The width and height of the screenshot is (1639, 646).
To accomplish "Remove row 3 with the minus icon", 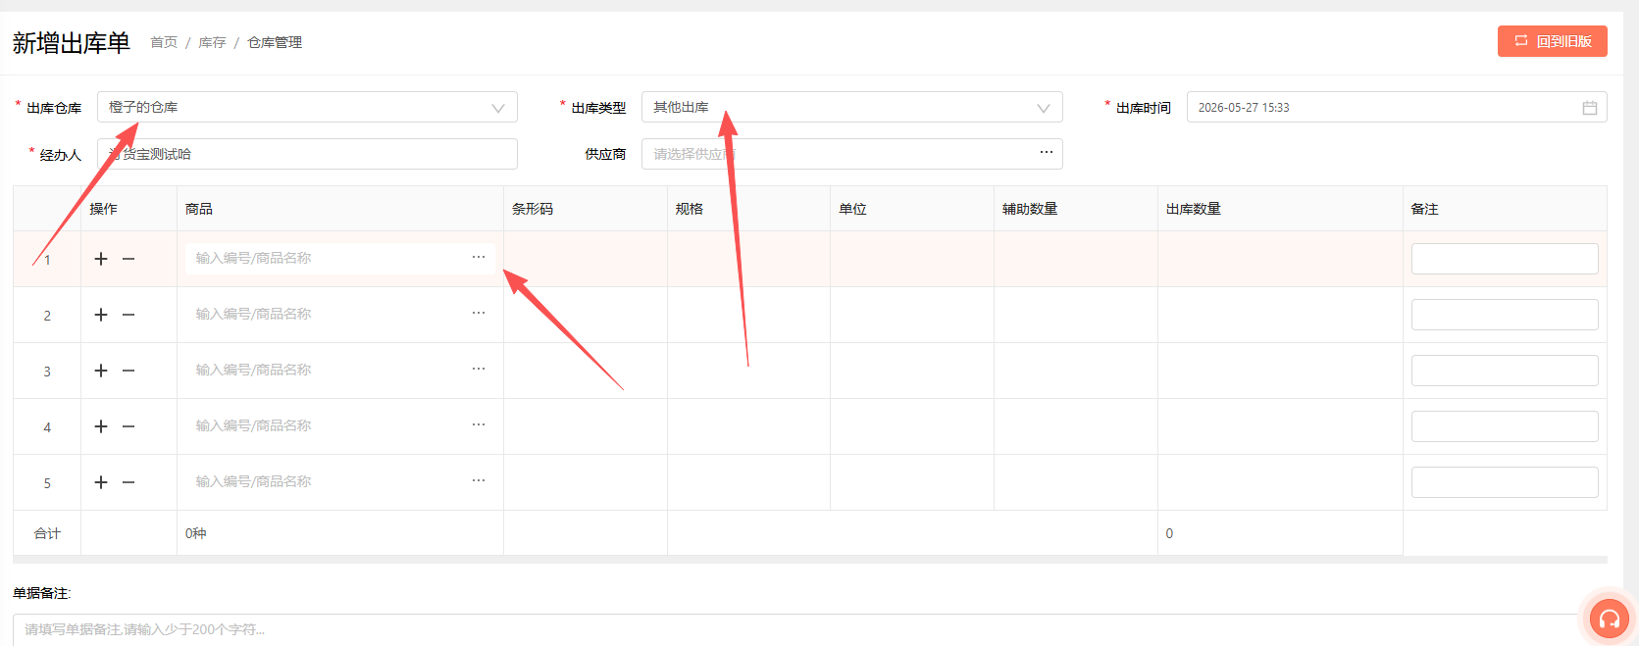I will [128, 371].
